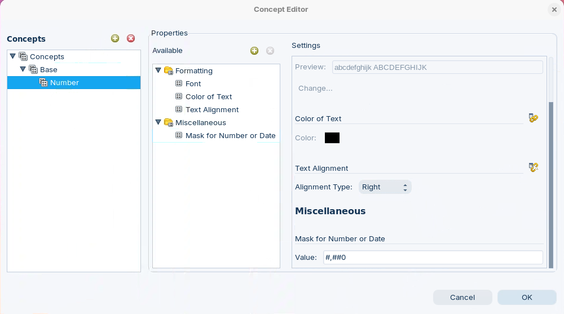Viewport: 564px width, 314px height.
Task: Collapse the Formatting property group
Action: click(x=158, y=70)
